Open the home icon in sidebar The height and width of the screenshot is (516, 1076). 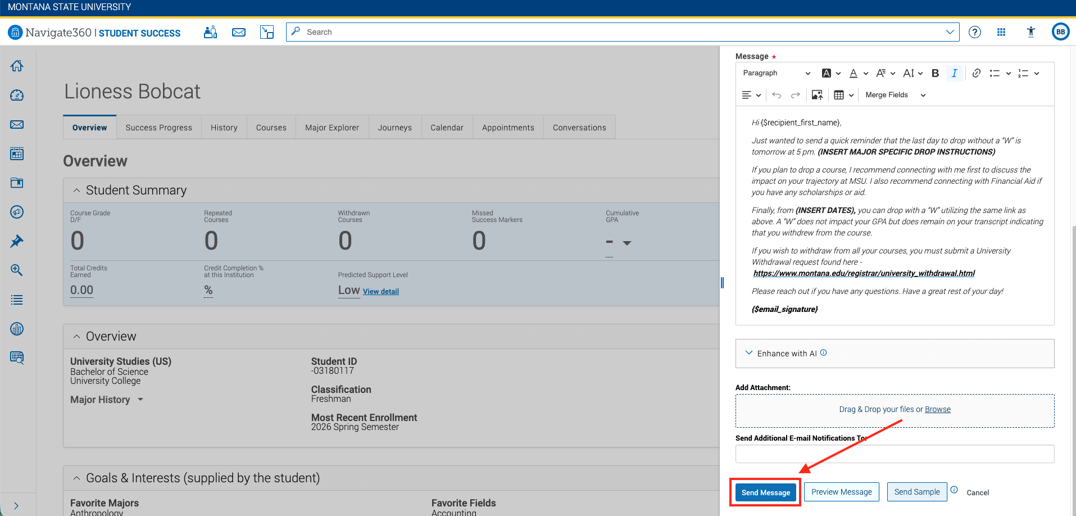17,66
